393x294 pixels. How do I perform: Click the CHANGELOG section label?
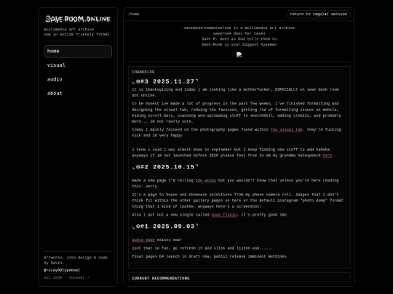[x=143, y=72]
